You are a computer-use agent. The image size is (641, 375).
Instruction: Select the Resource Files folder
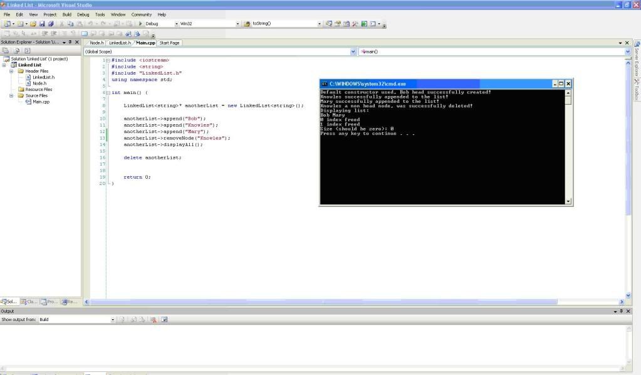click(38, 90)
